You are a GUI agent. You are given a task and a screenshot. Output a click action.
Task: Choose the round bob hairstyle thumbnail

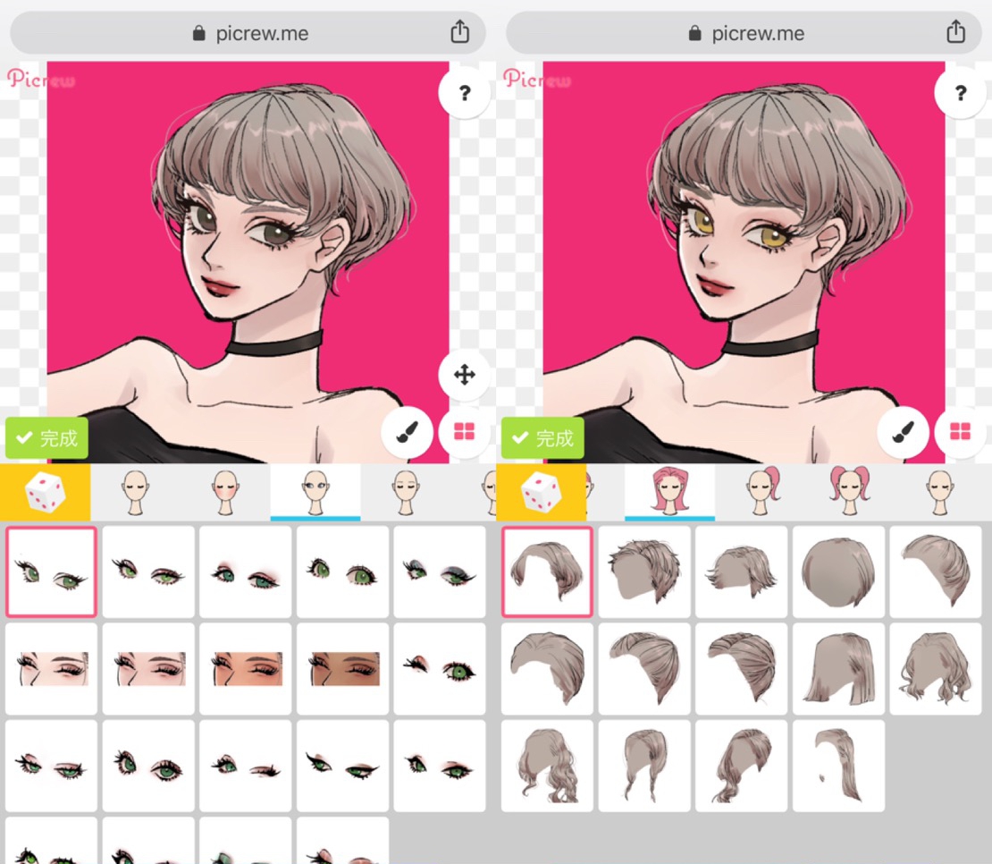pyautogui.click(x=838, y=572)
